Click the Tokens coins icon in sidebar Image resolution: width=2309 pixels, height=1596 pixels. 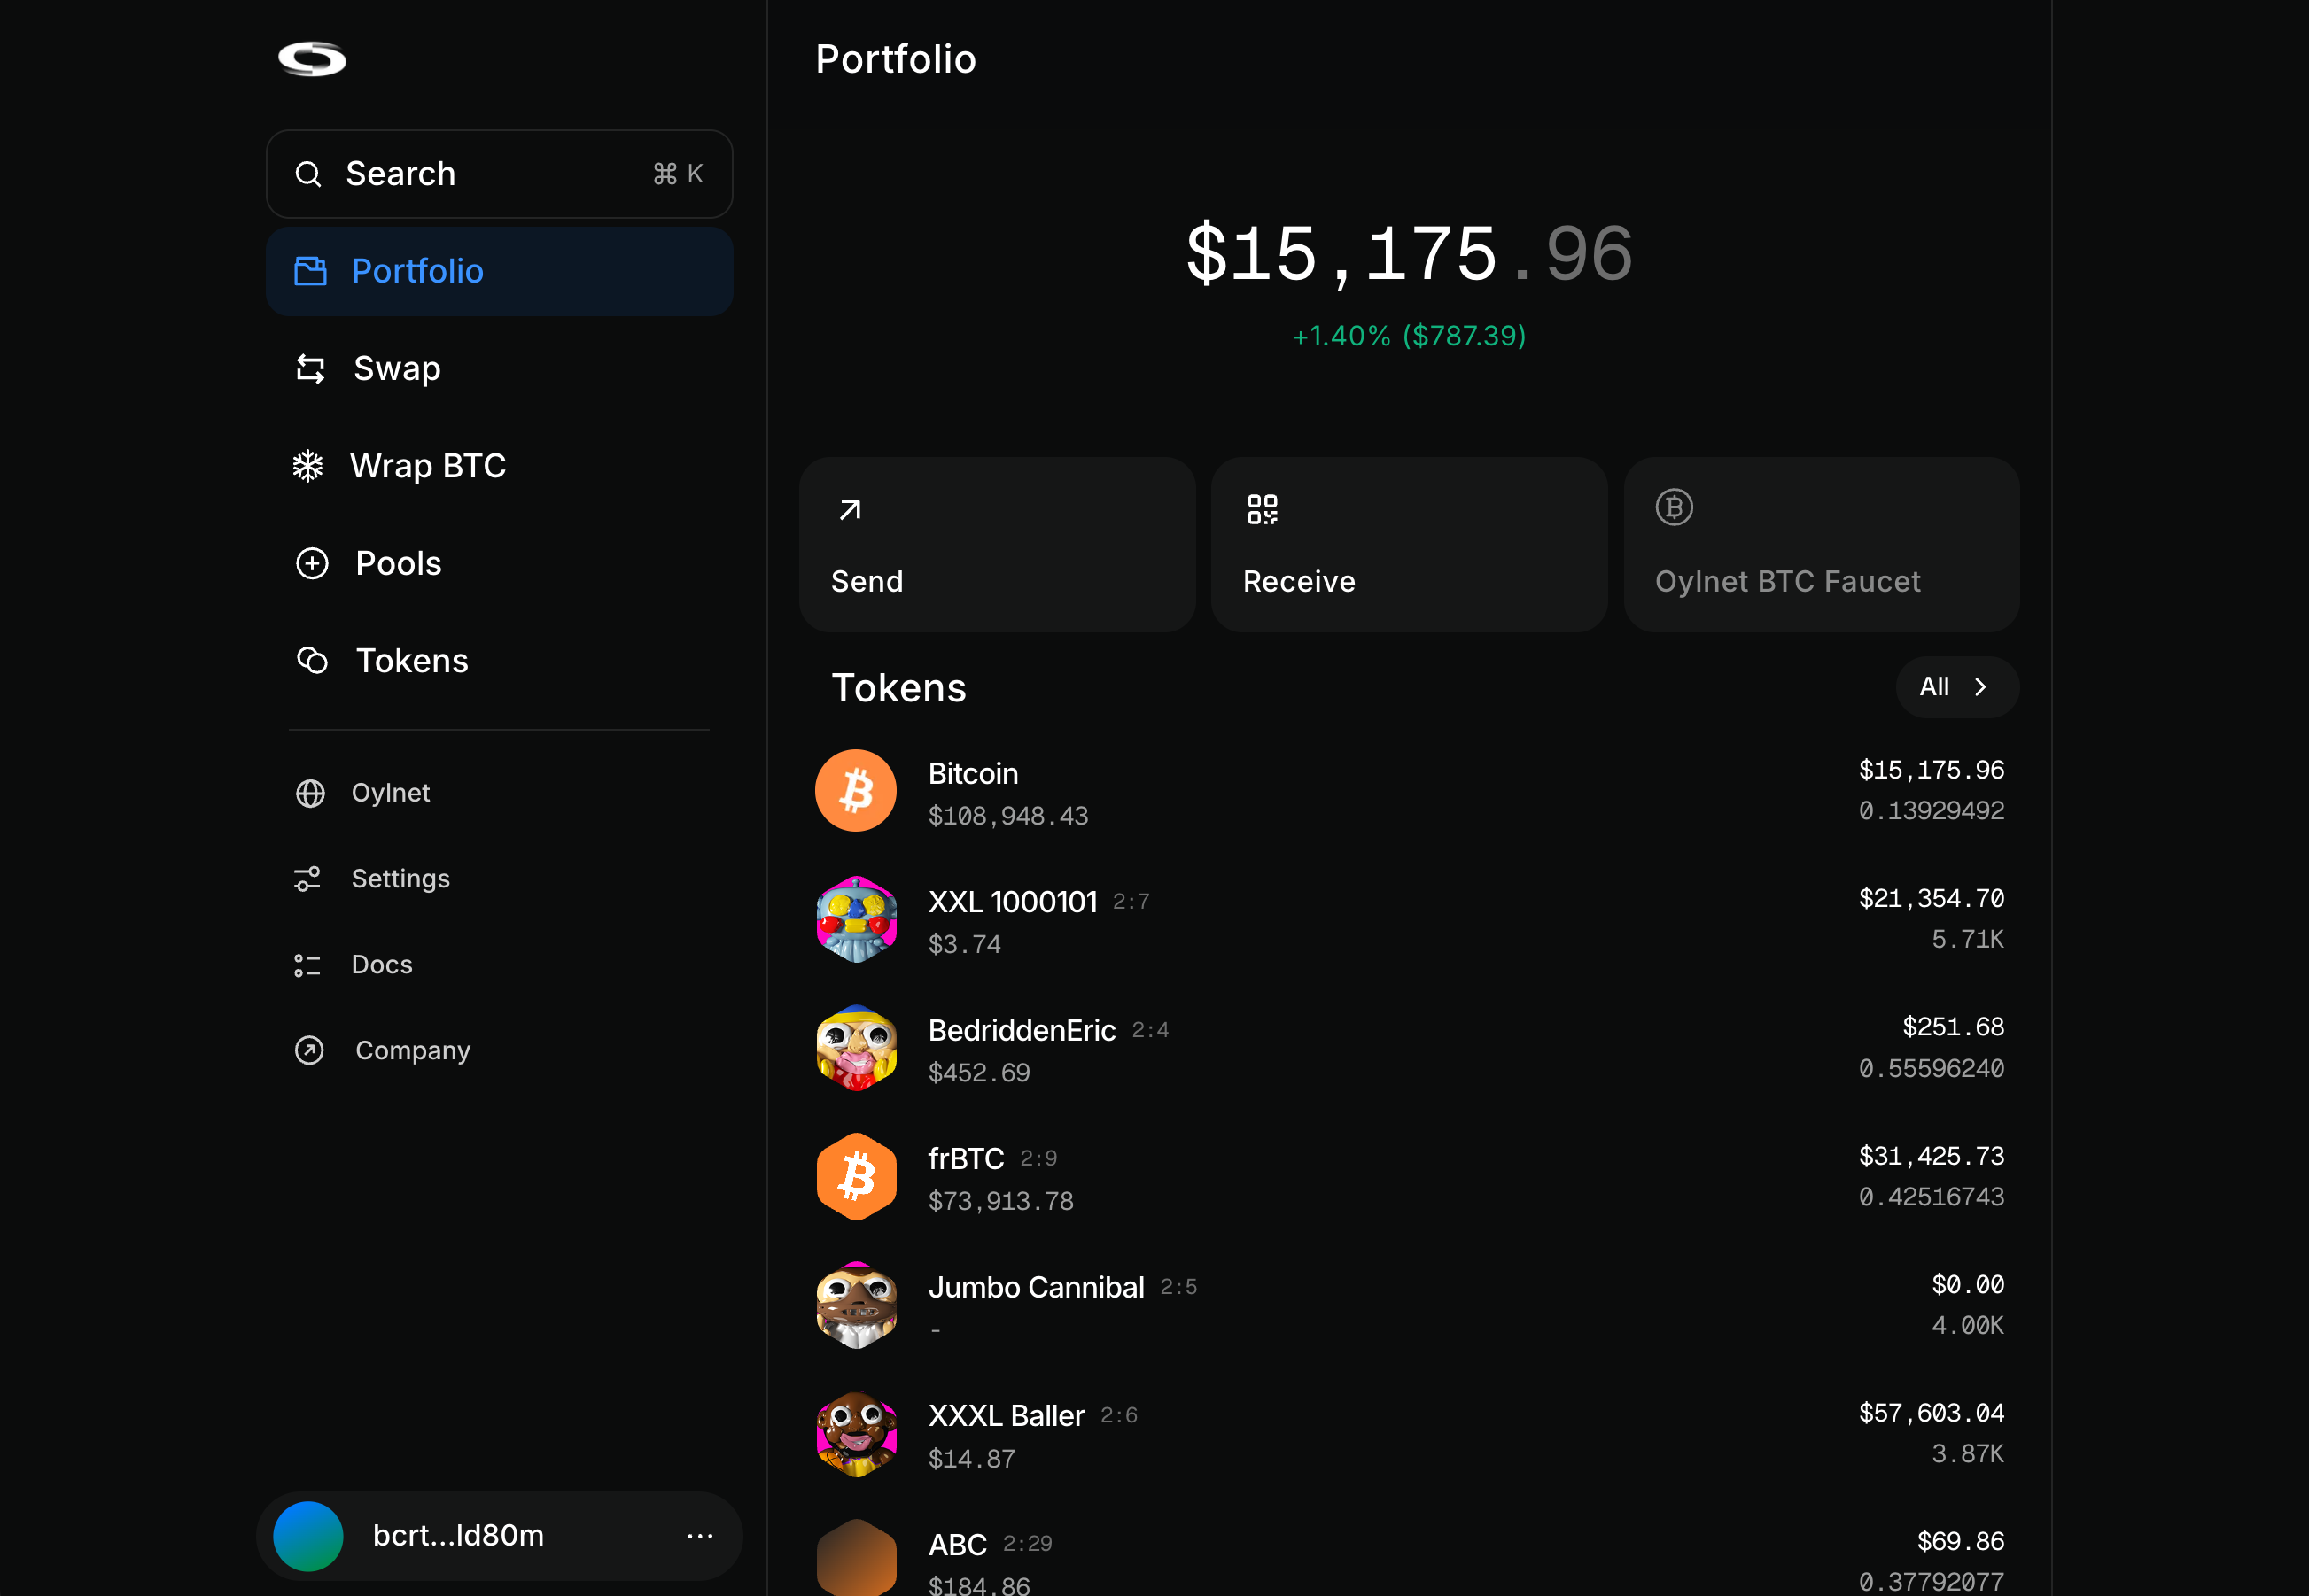(x=312, y=661)
